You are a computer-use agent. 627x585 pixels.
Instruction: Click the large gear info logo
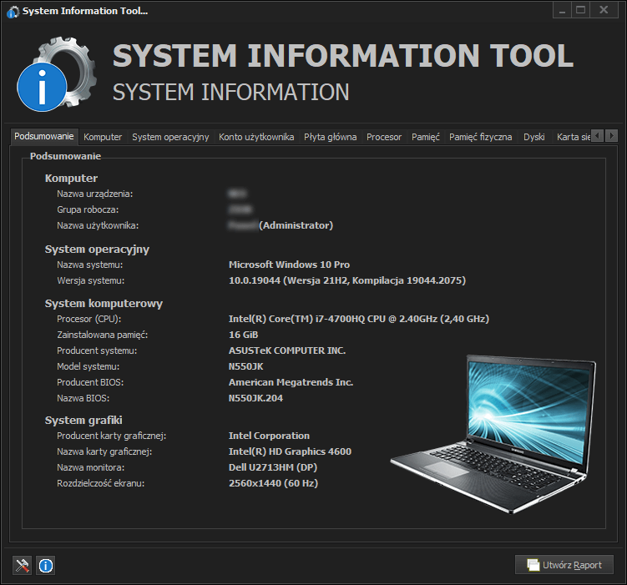pos(57,74)
